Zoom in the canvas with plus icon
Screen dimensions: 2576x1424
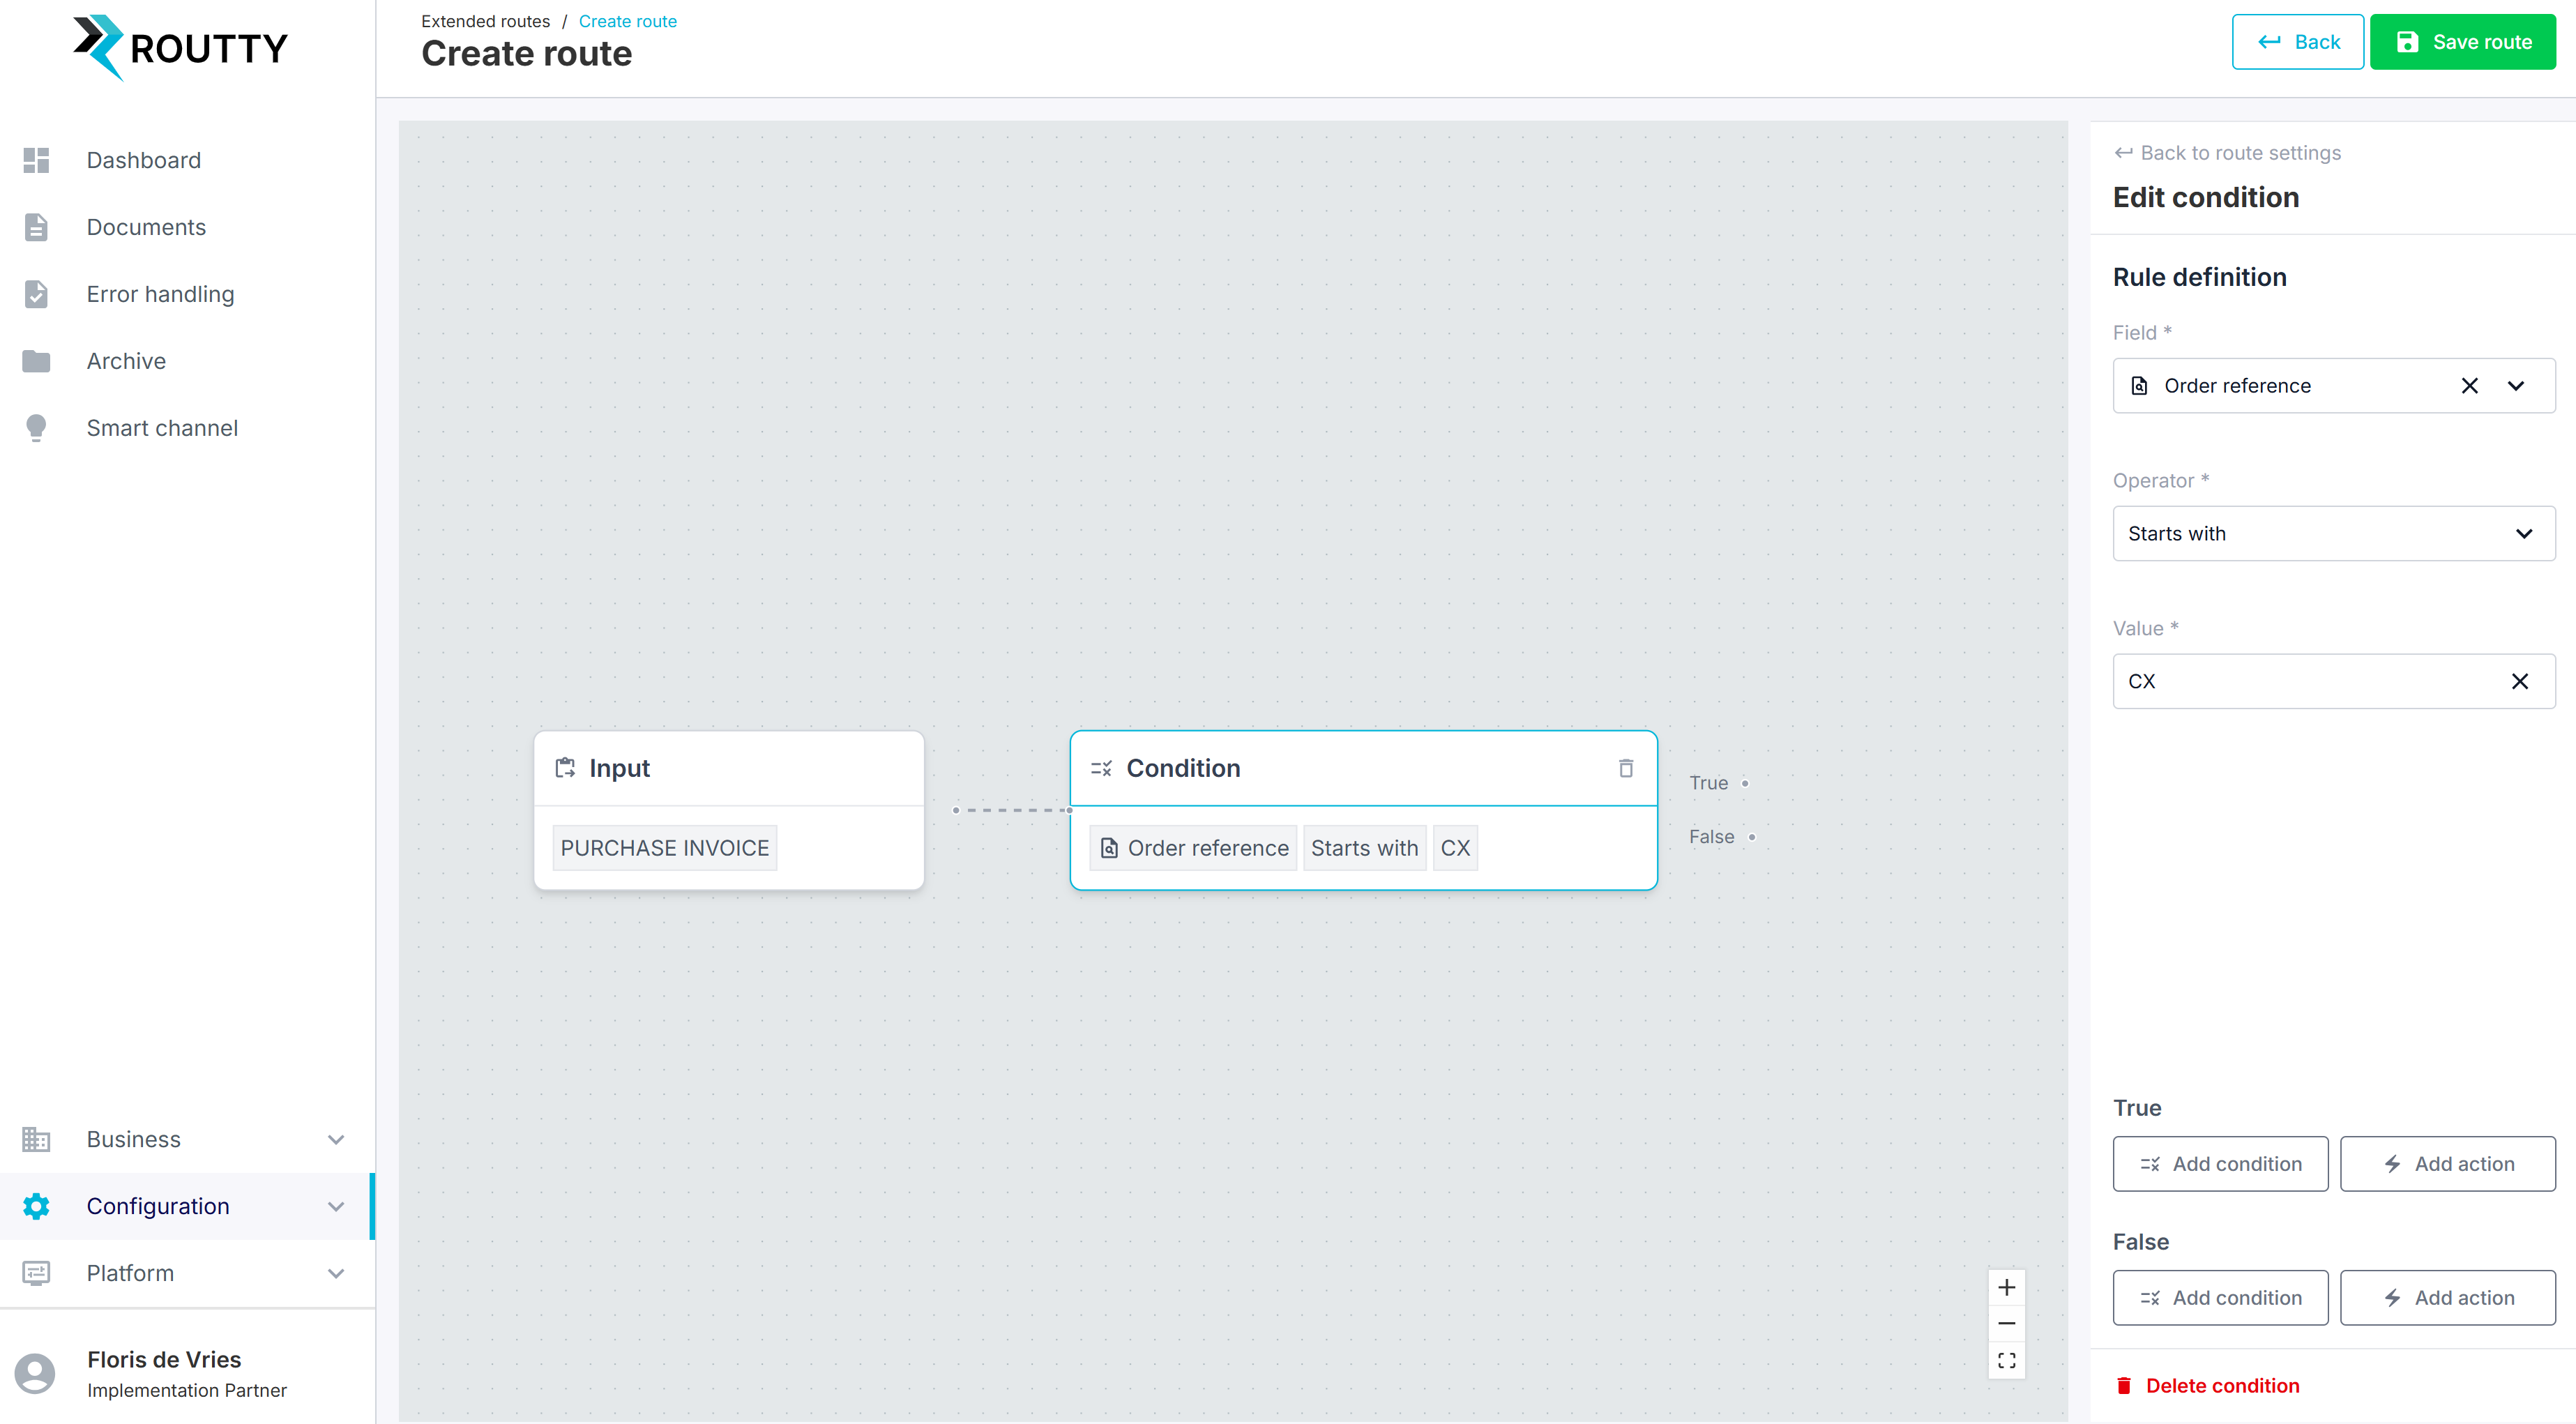2006,1287
